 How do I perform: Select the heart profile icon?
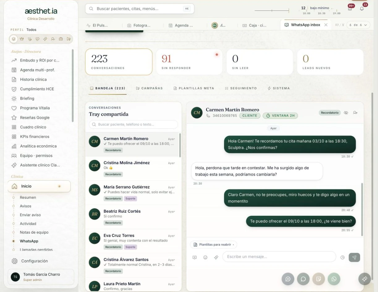coord(37,39)
